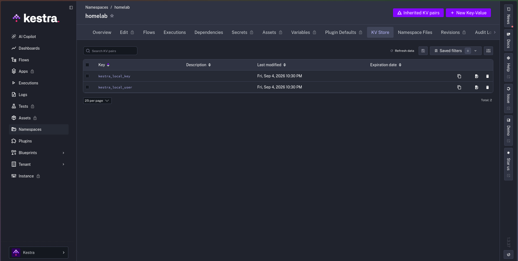The image size is (518, 261).
Task: Click the Star us side link
Action: click(x=509, y=164)
